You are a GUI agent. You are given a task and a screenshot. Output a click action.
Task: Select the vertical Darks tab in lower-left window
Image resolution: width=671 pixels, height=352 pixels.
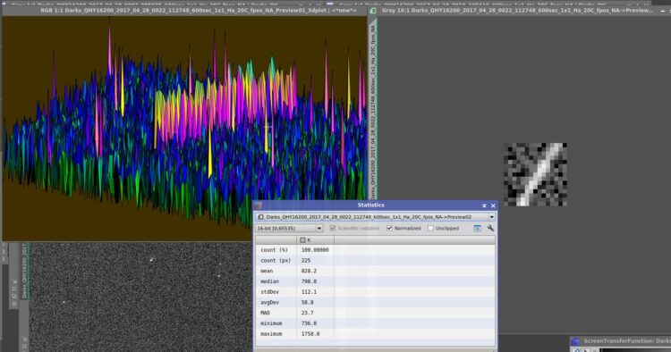pos(24,271)
